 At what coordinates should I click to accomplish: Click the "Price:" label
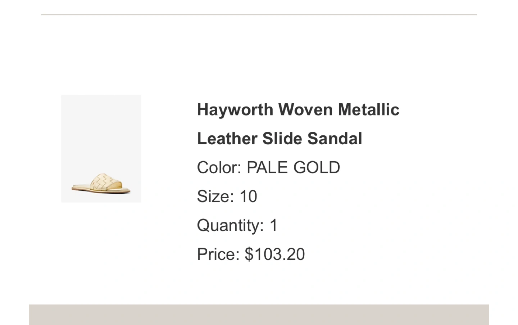[218, 254]
